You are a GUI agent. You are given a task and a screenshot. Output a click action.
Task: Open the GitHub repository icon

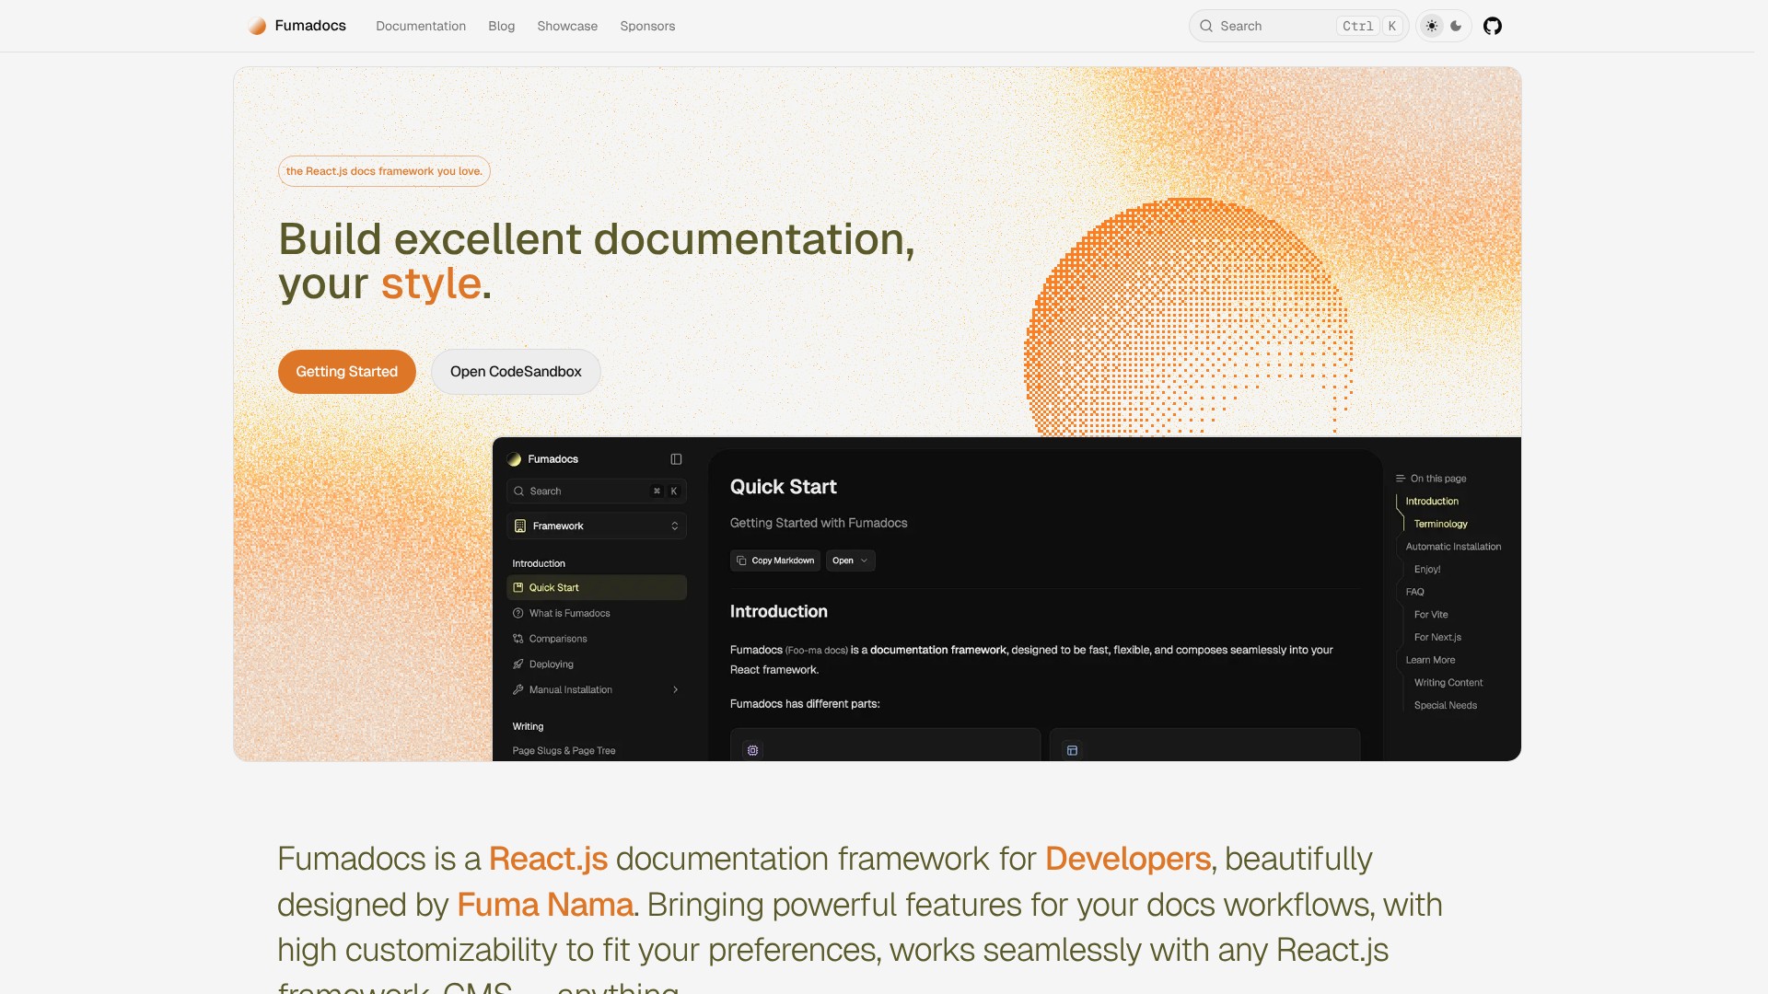click(x=1493, y=26)
